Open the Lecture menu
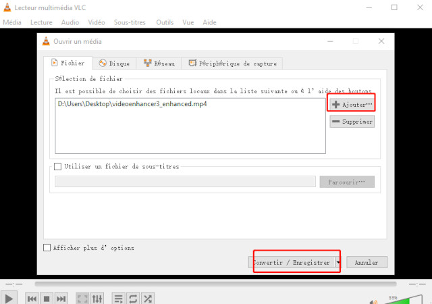432x304 pixels. [41, 22]
